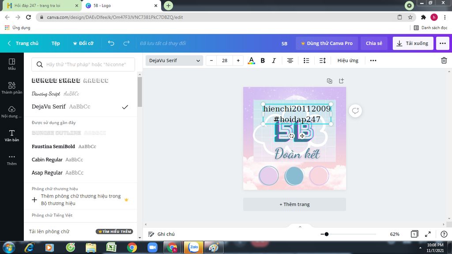Open more text toolbar options

coord(373,60)
